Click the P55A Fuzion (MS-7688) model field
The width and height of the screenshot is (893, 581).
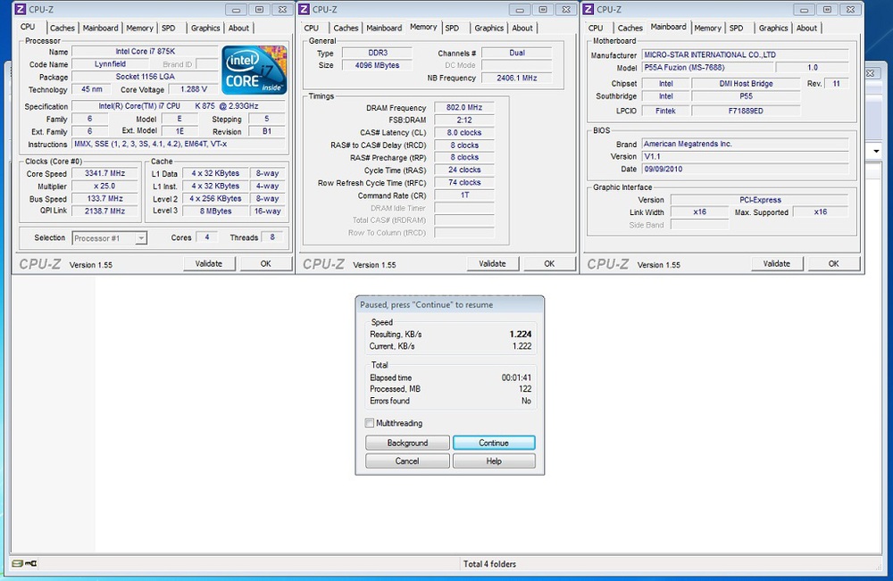coord(707,67)
